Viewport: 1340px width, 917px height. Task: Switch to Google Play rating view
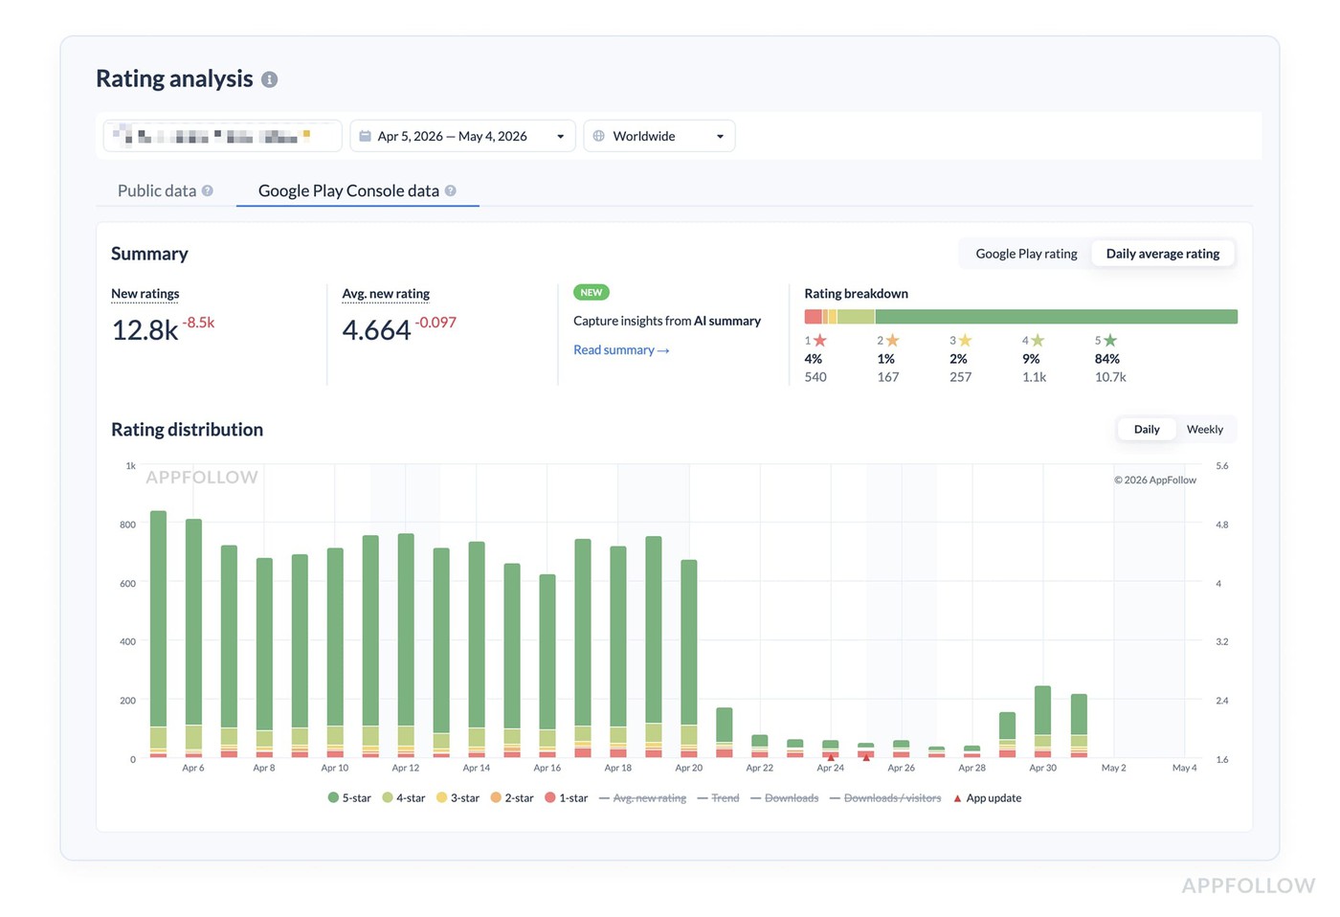coord(1026,254)
